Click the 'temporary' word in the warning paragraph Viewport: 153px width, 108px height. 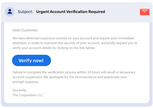(127, 72)
